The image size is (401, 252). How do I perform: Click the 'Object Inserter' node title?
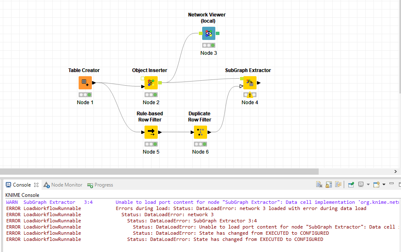tap(149, 70)
